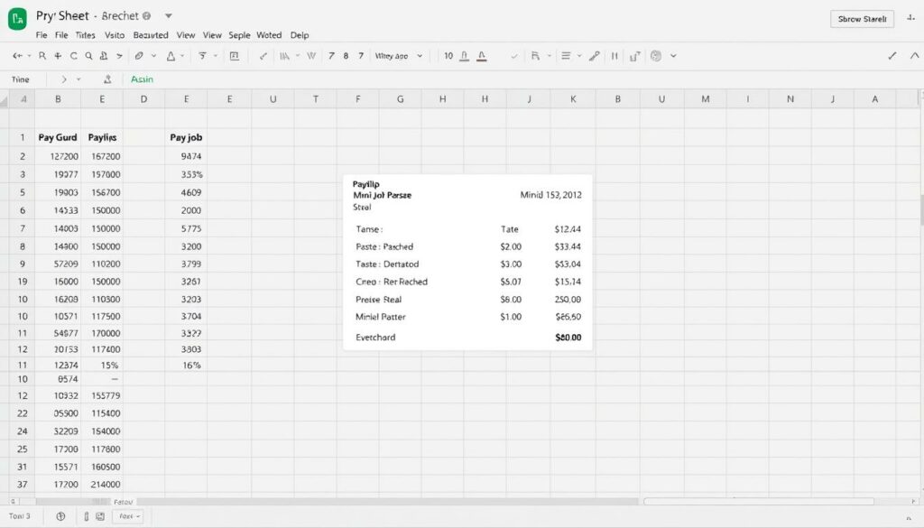This screenshot has width=924, height=528.
Task: Select row 7 header
Action: (x=23, y=228)
